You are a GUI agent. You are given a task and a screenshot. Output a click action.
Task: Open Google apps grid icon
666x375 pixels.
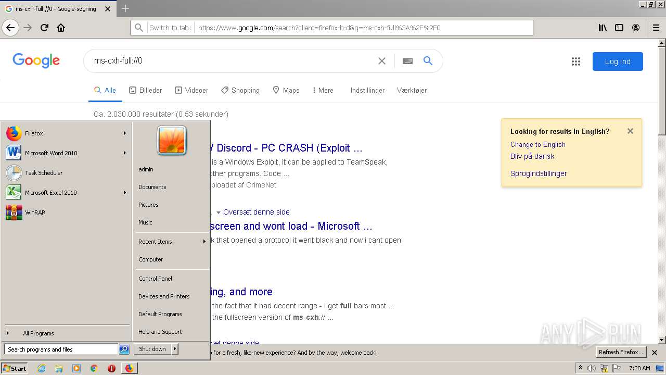point(576,61)
